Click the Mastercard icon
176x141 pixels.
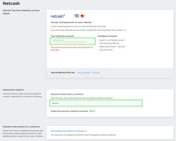click(x=82, y=16)
